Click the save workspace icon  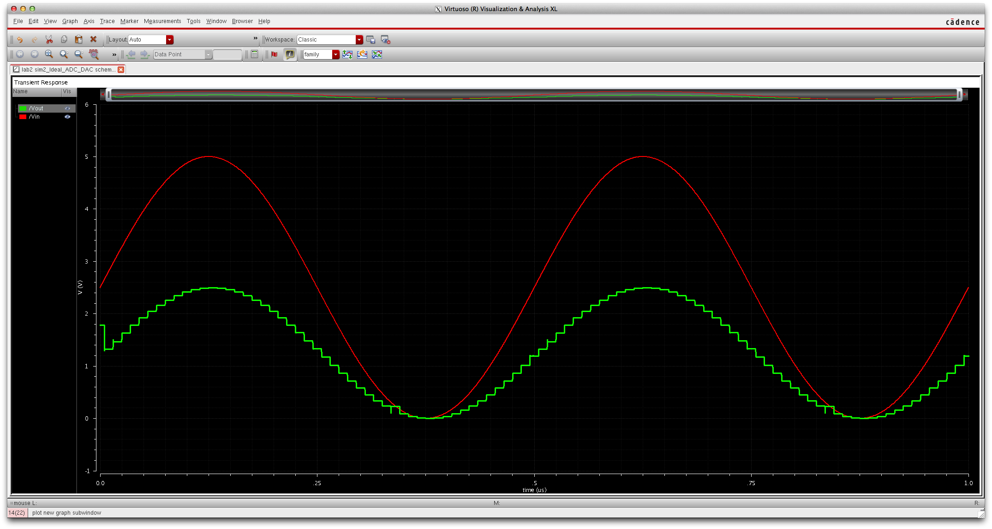(371, 40)
